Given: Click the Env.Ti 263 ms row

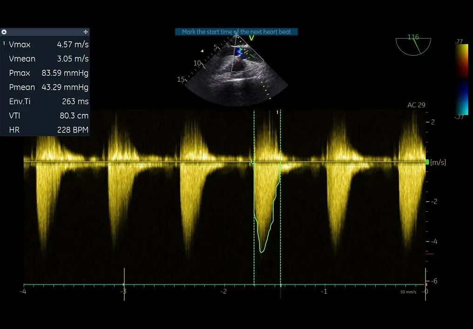Looking at the screenshot, I should [x=46, y=101].
